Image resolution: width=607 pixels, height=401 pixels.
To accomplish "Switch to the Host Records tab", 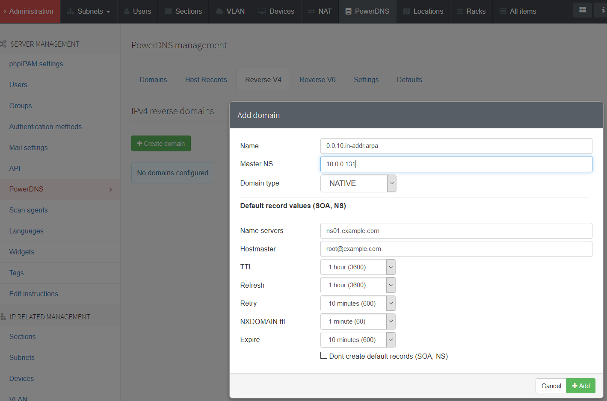I will click(x=206, y=80).
